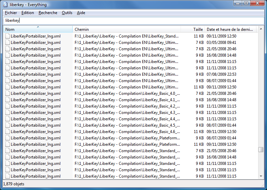Click the date '03/05/2008 09:41'

221,43
